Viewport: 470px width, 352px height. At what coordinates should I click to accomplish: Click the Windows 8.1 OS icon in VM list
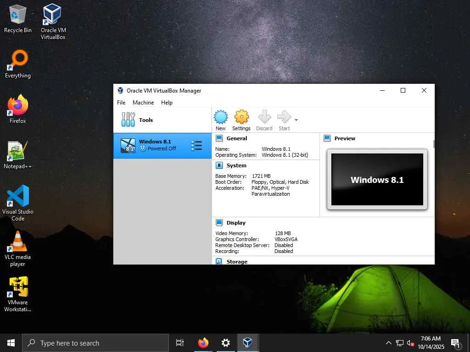tap(128, 146)
